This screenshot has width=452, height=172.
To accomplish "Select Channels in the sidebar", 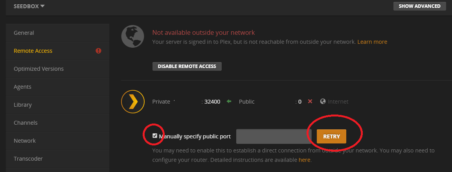I will pyautogui.click(x=26, y=123).
